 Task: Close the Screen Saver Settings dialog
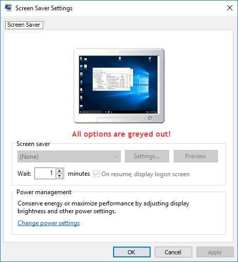click(x=230, y=8)
